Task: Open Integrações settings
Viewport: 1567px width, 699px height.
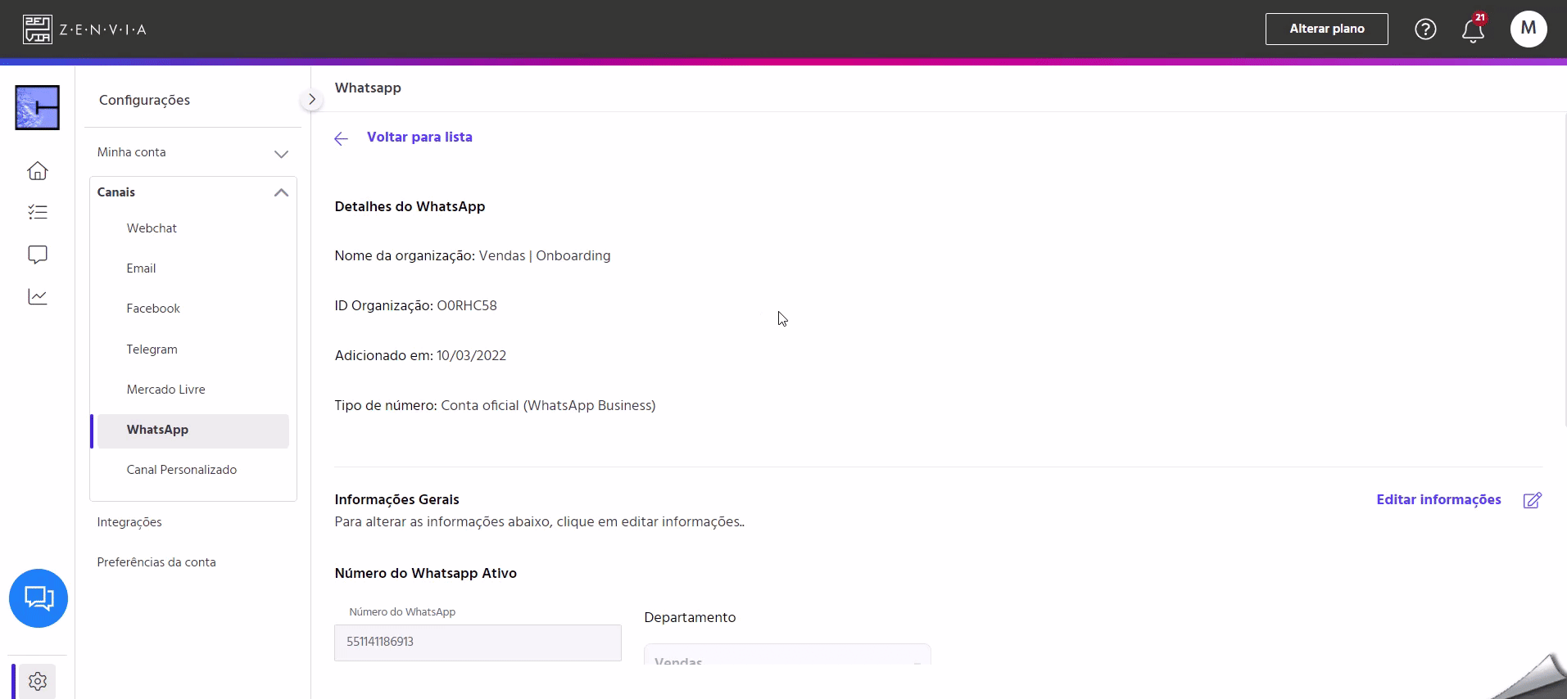Action: (129, 522)
